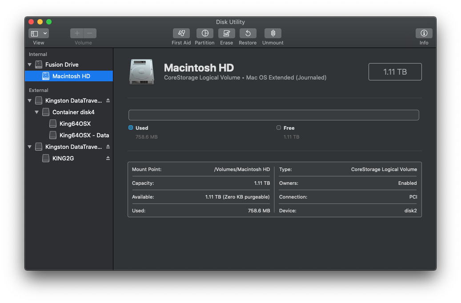Click the Type CoreStorage Logical Volume value
This screenshot has height=303, width=461.
(384, 169)
